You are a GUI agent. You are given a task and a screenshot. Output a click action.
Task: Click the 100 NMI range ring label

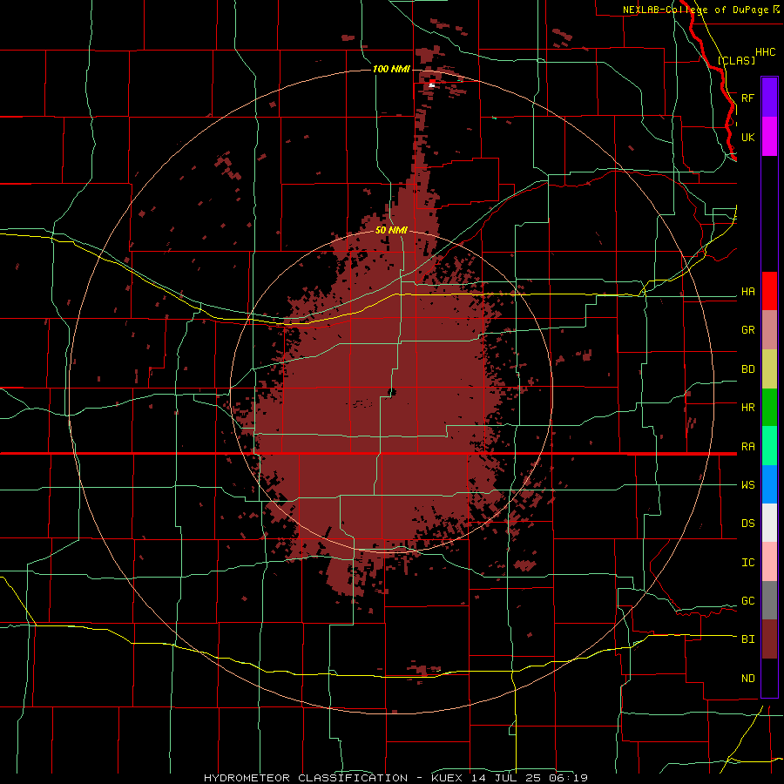pos(391,69)
